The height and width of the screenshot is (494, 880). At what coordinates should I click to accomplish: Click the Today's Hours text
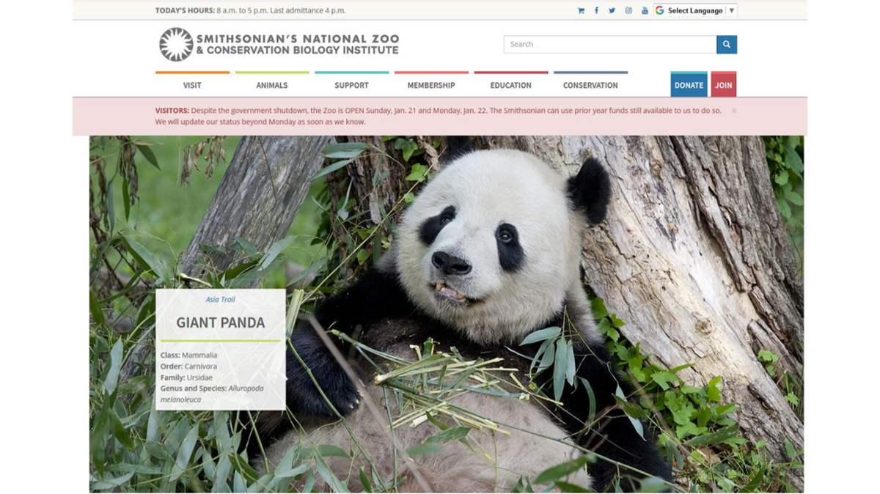[x=250, y=11]
